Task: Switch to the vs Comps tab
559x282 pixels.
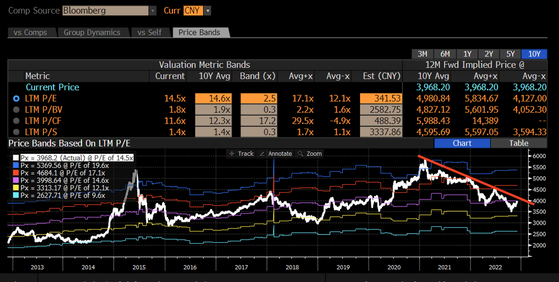Action: point(30,32)
